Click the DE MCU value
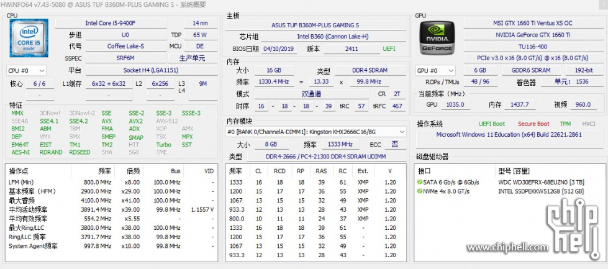 (x=200, y=46)
